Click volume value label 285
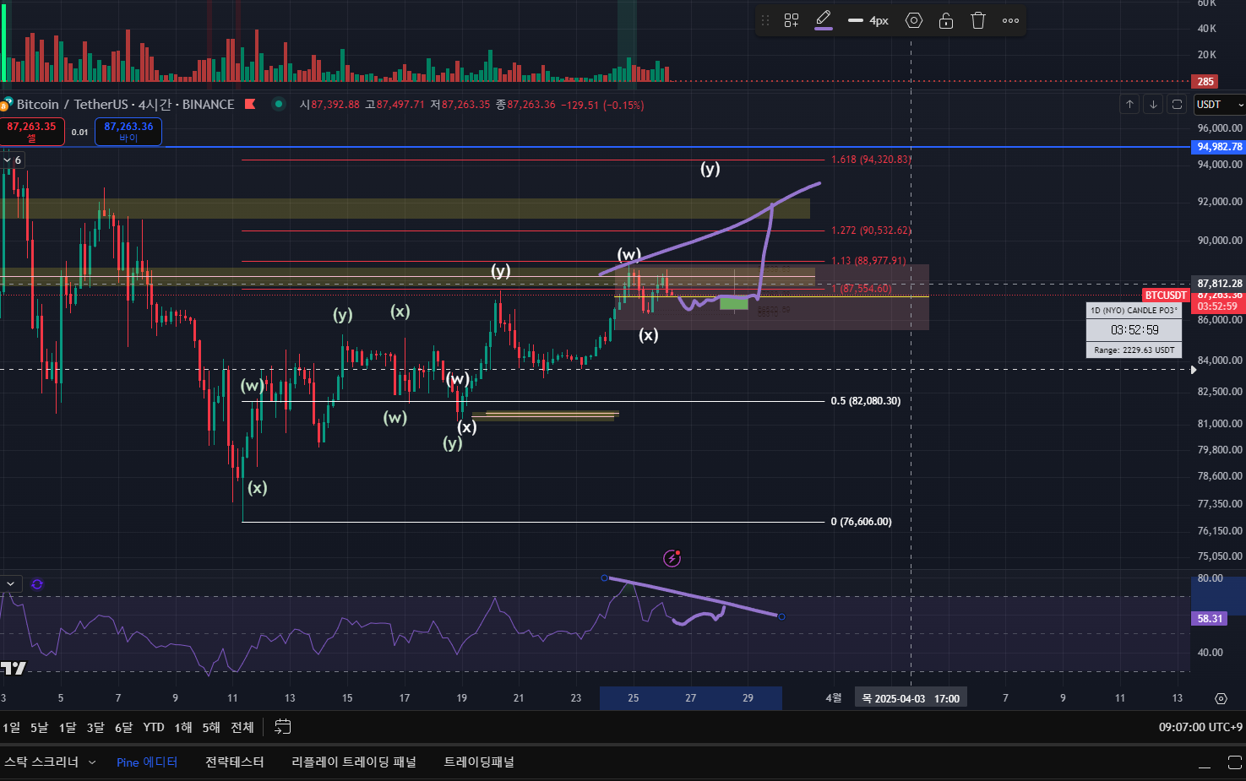This screenshot has height=781, width=1246. [x=1205, y=82]
